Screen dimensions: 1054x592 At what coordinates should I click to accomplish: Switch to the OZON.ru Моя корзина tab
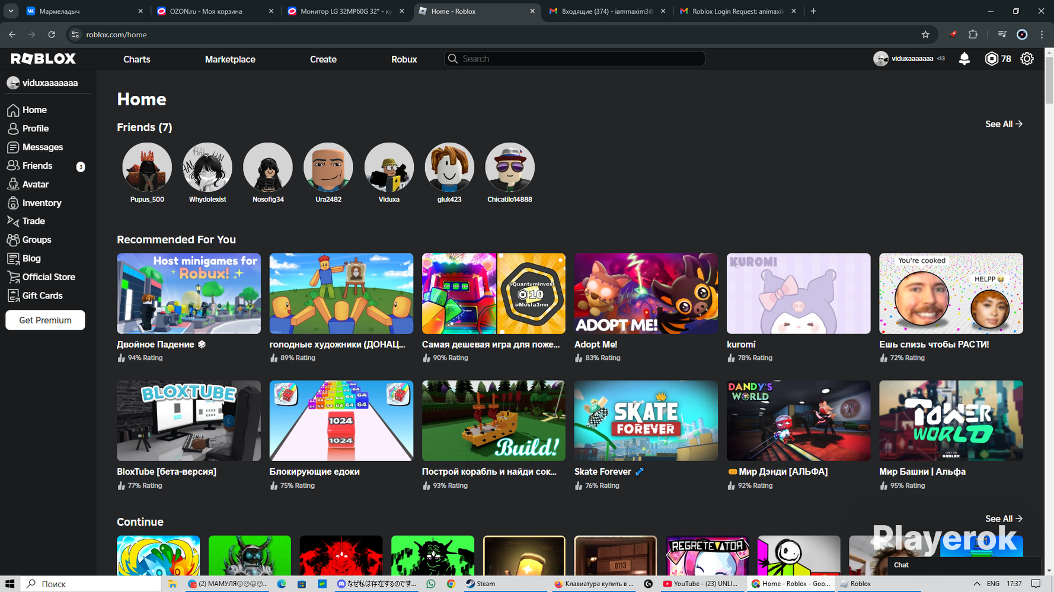coord(215,11)
